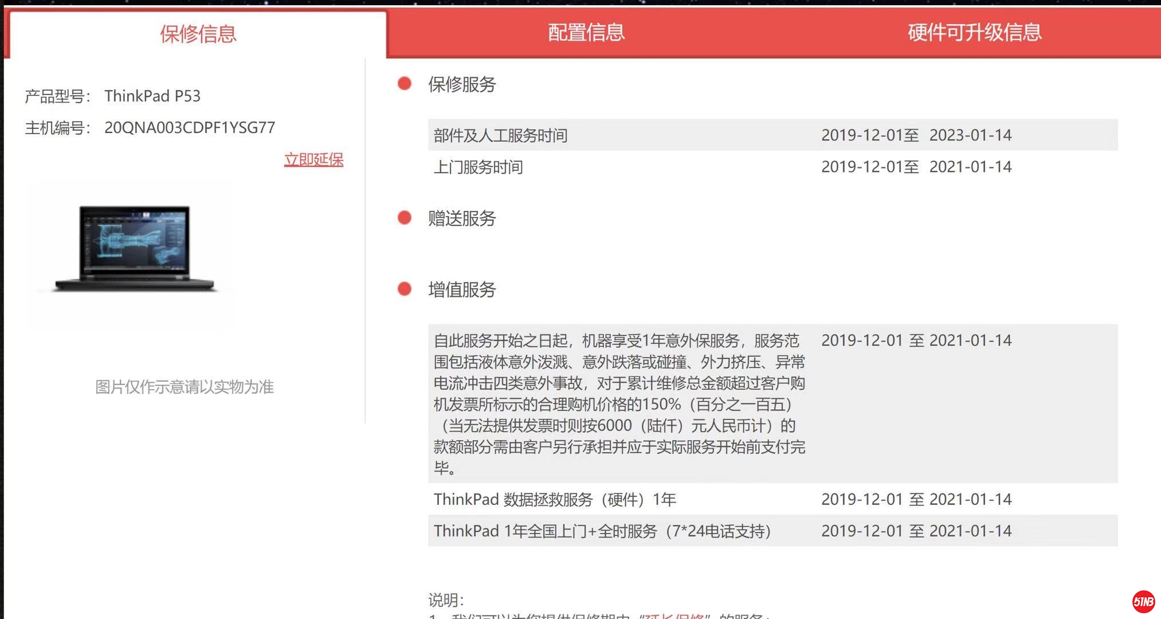Click the 立即延保 link
Screen dimensions: 1161x619
313,159
